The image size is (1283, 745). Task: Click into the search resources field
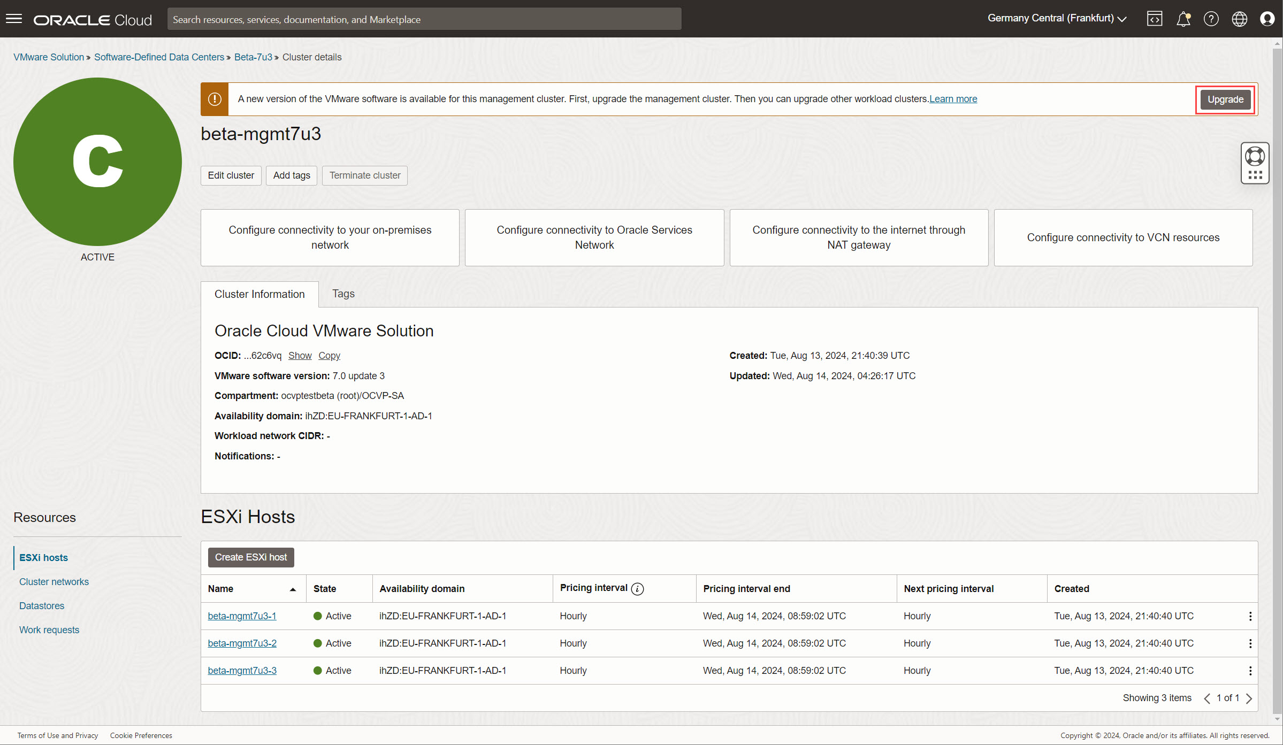(x=424, y=19)
